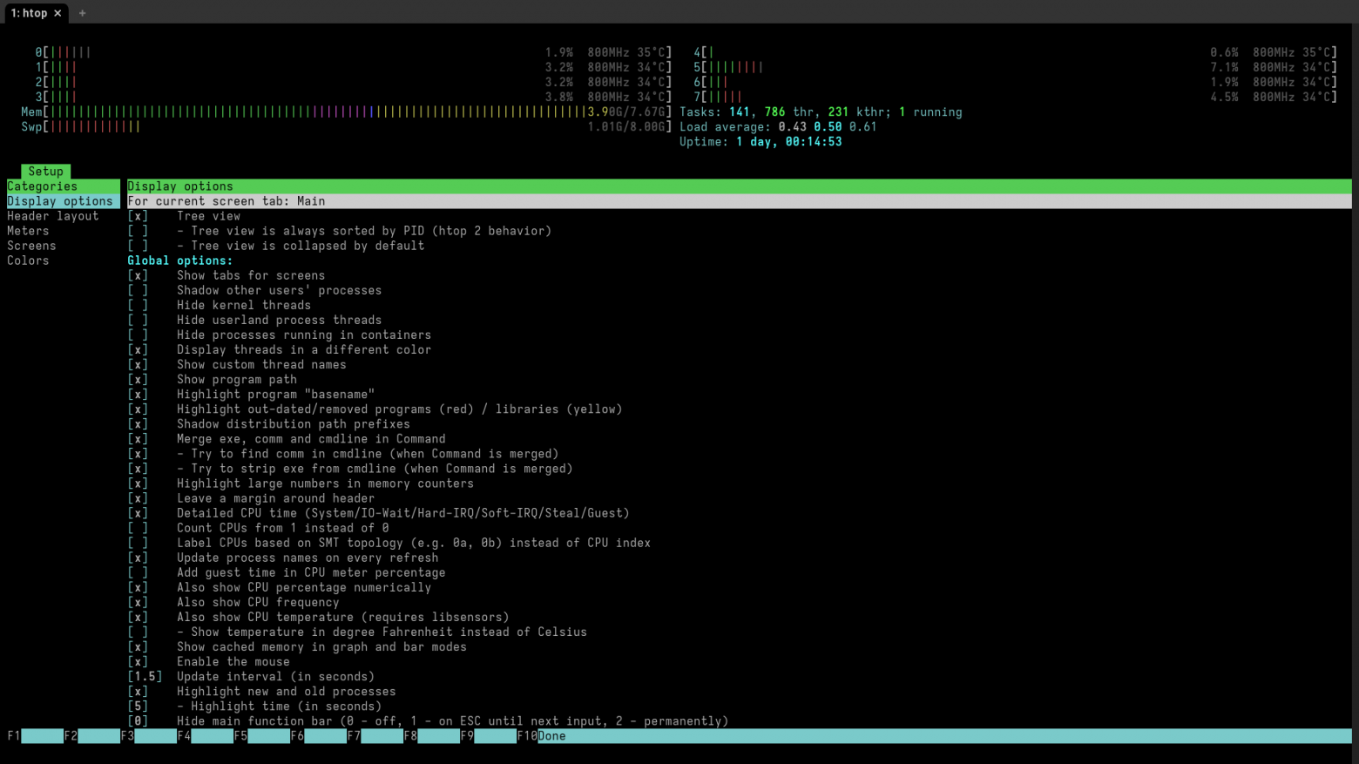The image size is (1359, 764).
Task: Enable Hide kernel threads option
Action: click(x=138, y=305)
